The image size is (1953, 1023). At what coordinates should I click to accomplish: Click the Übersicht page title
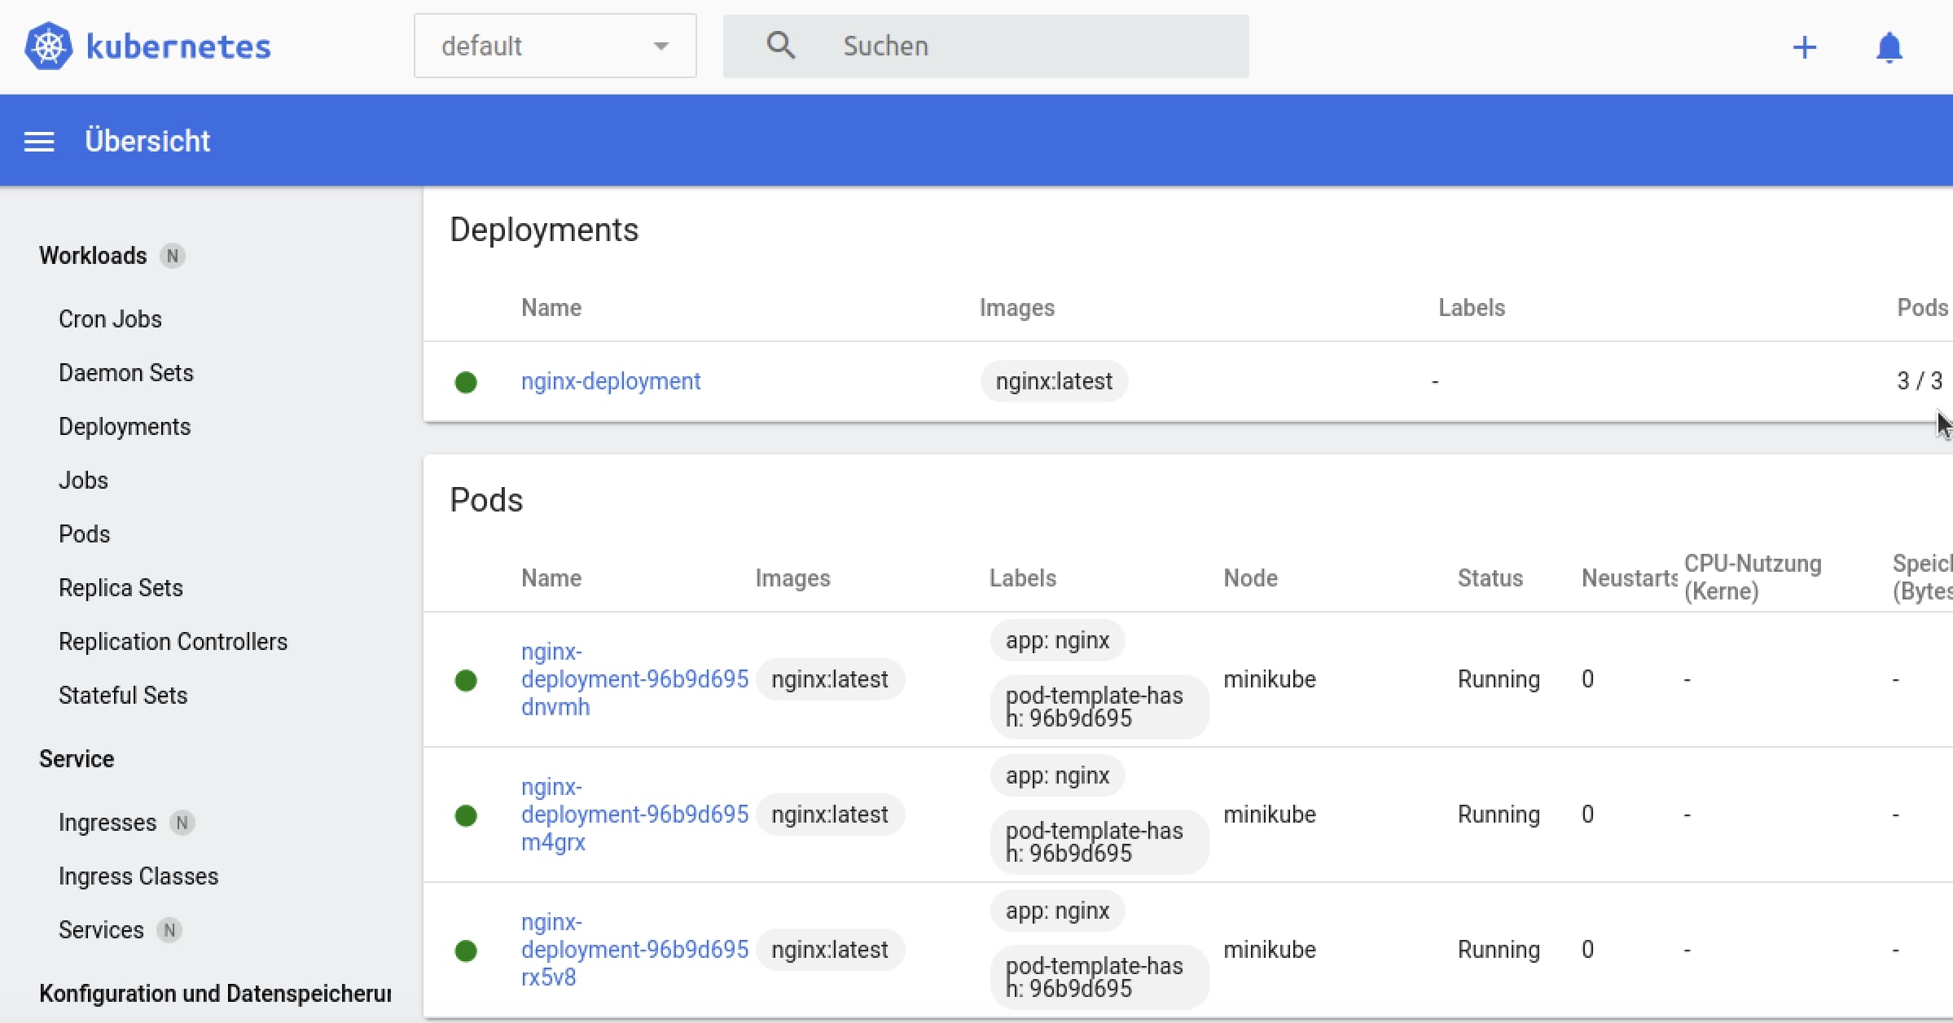coord(147,141)
